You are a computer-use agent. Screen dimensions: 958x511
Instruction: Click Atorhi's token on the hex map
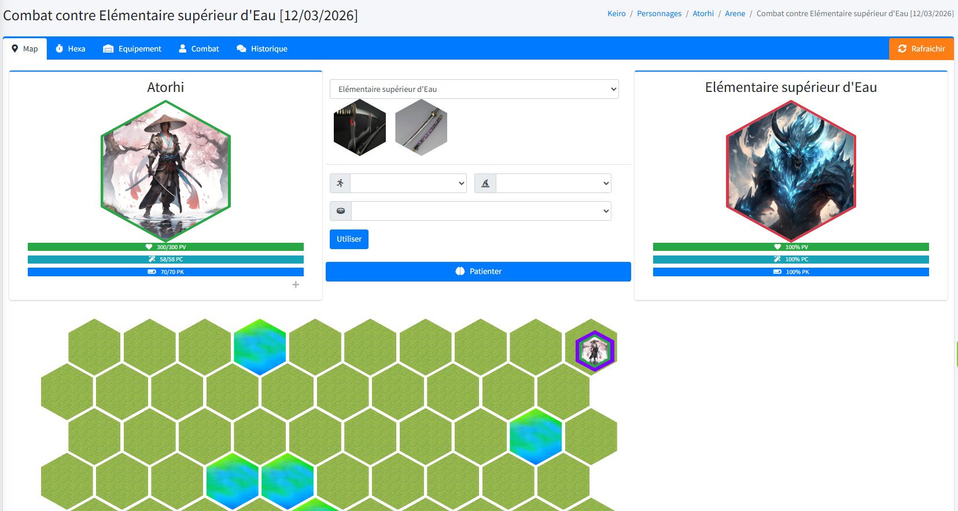594,351
